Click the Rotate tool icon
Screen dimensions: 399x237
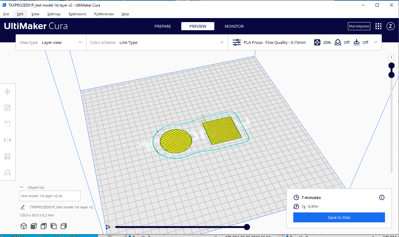[7, 124]
